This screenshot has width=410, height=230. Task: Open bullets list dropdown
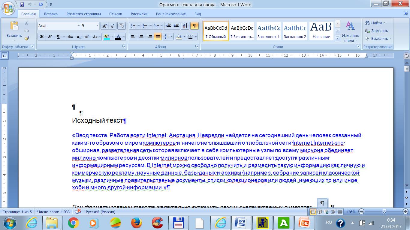point(139,26)
